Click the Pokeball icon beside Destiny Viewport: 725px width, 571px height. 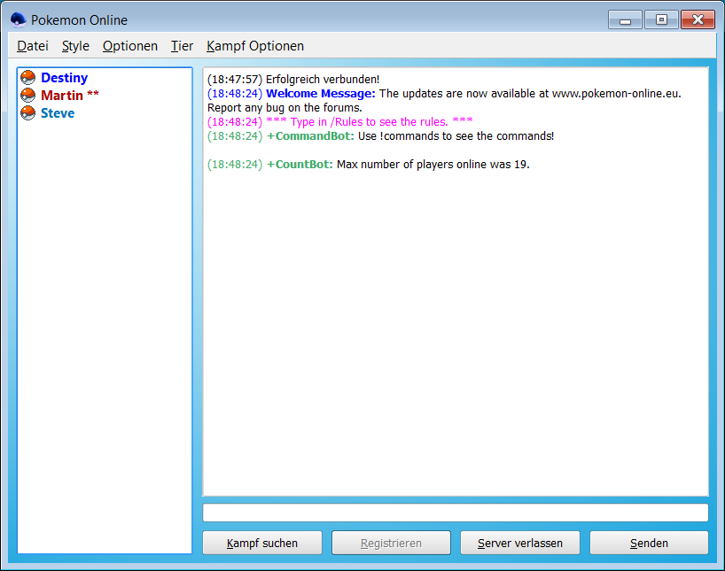[27, 78]
